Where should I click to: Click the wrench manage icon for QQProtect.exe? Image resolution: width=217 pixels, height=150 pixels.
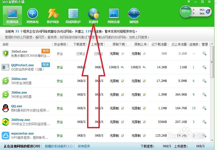pos(204,67)
